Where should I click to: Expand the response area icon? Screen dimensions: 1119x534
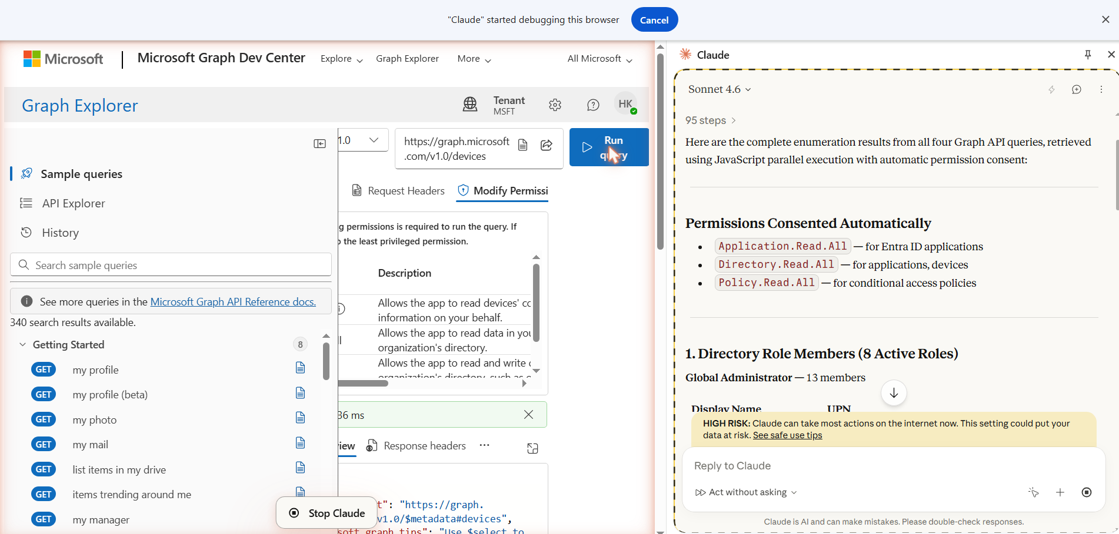(x=532, y=449)
